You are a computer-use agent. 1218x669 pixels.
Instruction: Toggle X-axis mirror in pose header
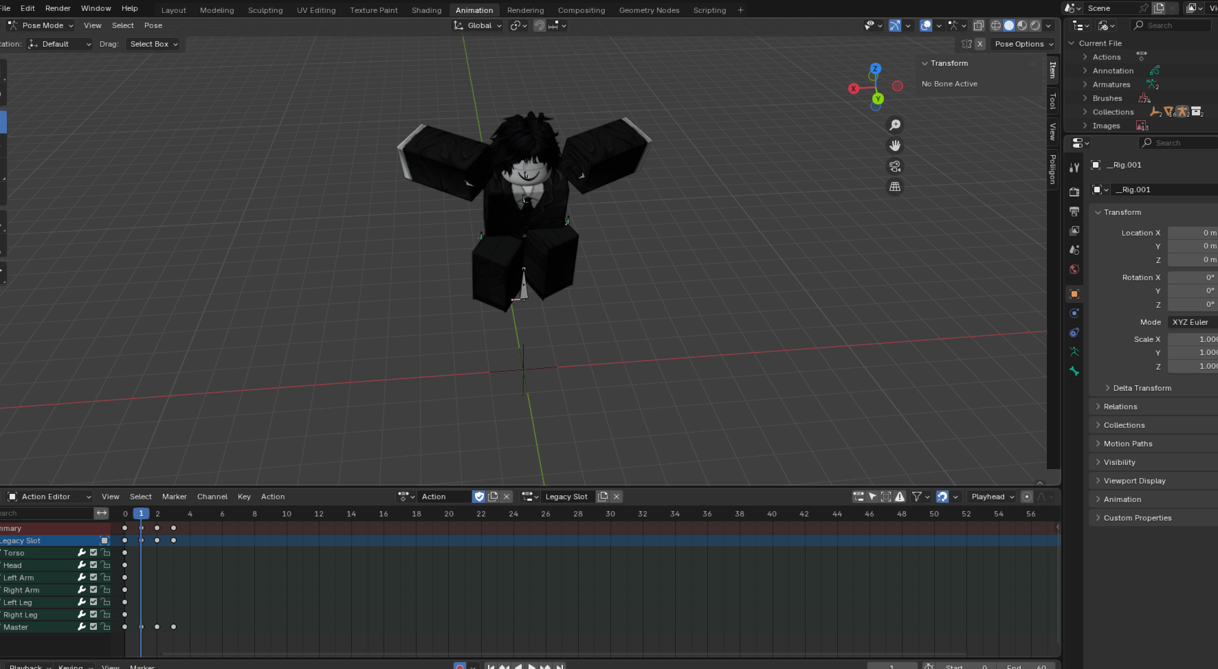[x=979, y=44]
